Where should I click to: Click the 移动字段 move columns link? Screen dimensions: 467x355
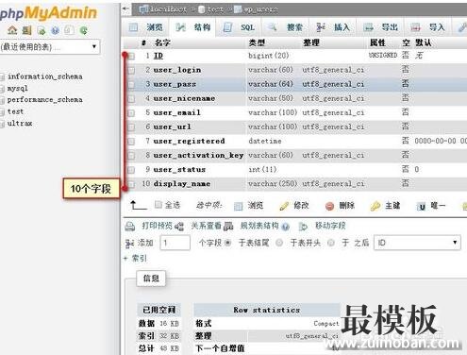pos(330,226)
